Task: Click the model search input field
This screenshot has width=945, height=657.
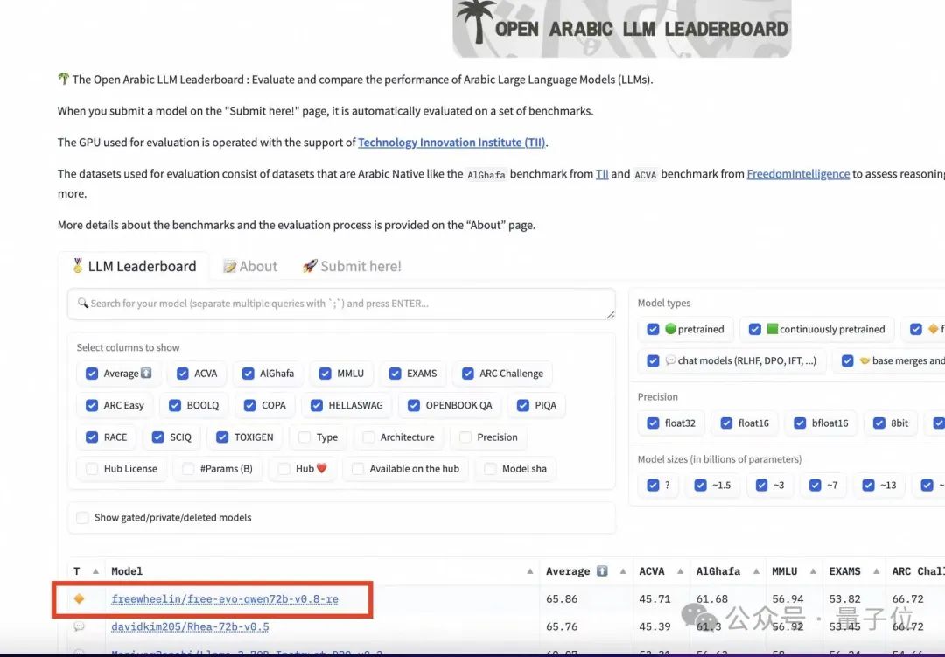Action: [x=341, y=304]
